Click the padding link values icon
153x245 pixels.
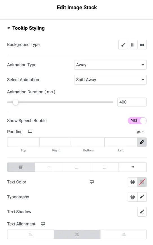click(142, 142)
